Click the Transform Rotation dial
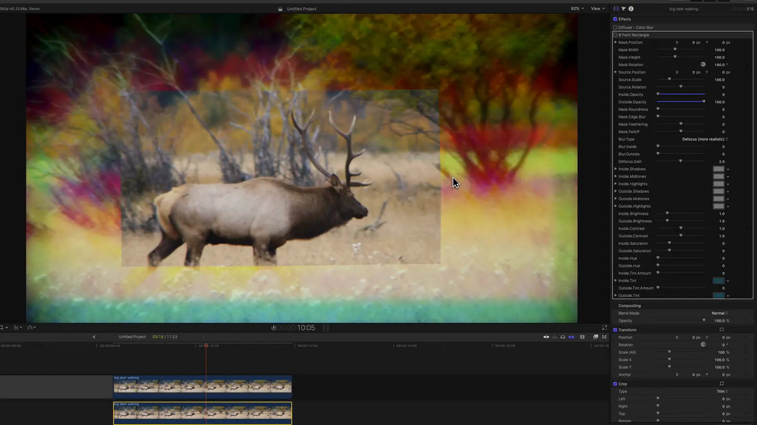The height and width of the screenshot is (425, 757). pos(703,344)
